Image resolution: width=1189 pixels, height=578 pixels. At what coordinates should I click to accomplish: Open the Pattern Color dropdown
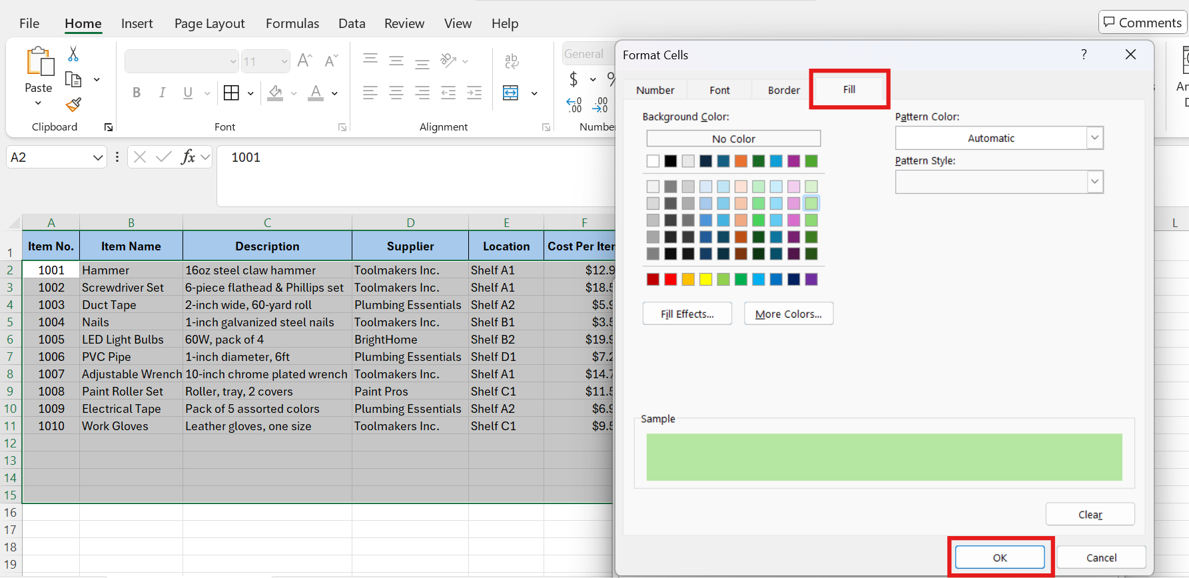click(x=1094, y=138)
